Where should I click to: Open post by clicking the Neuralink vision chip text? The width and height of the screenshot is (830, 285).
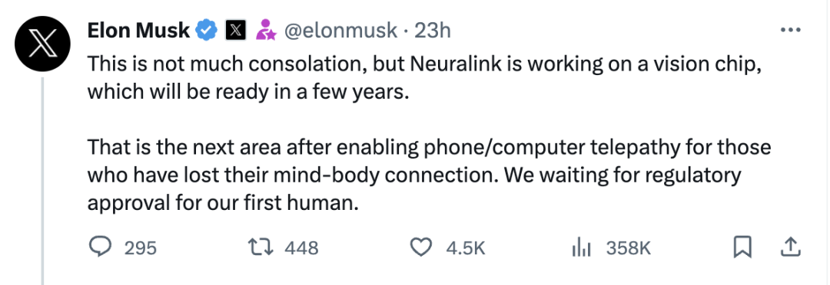[x=424, y=79]
